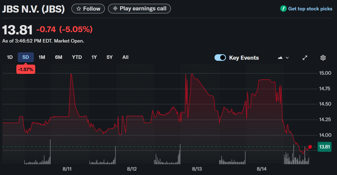This screenshot has height=175, width=337.
Task: Click the JBS N.V. (JBS) title
Action: pos(34,9)
